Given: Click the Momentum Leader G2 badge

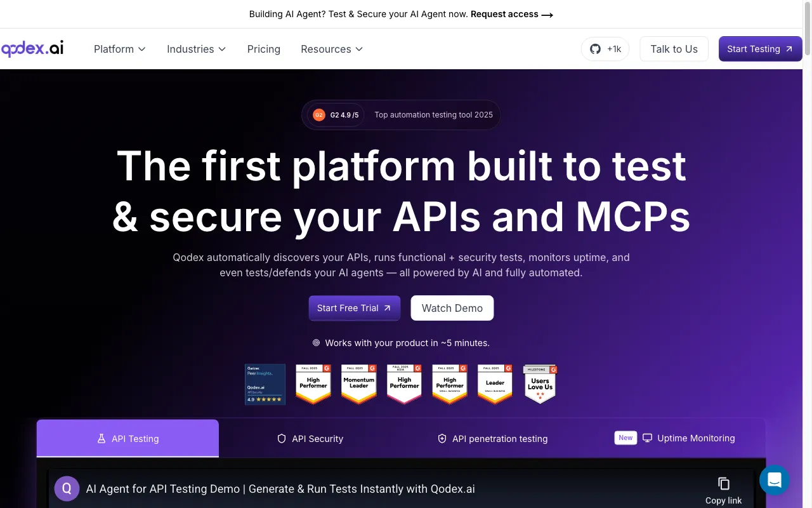Looking at the screenshot, I should point(359,384).
